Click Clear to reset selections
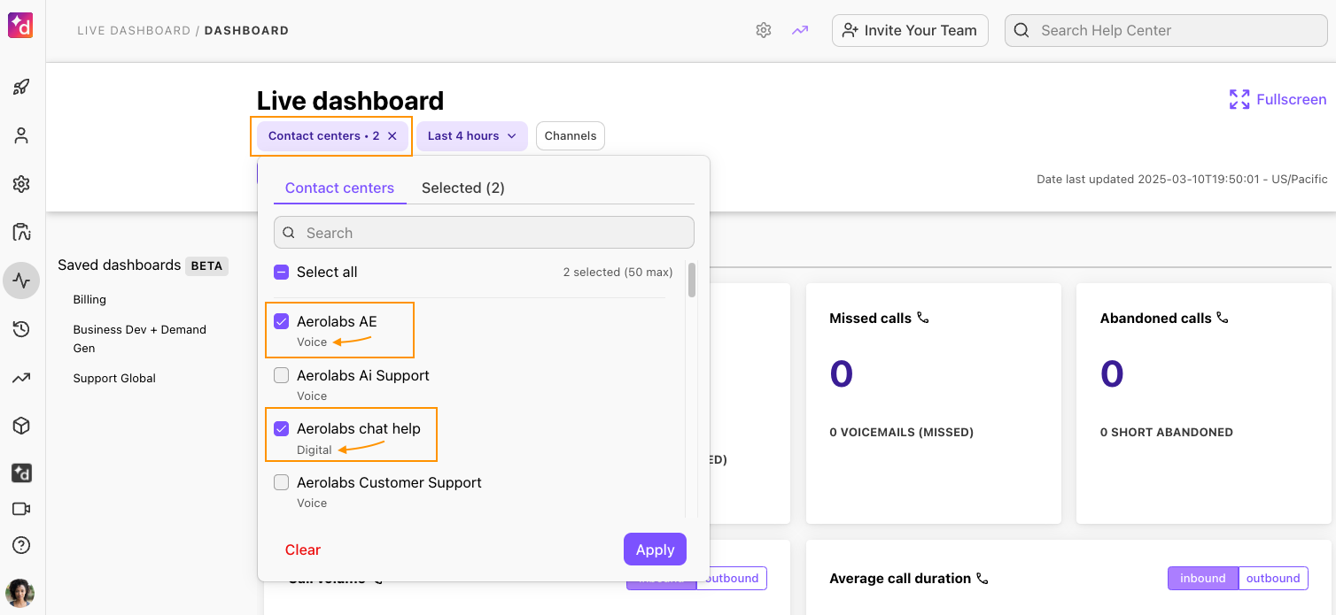1336x615 pixels. (x=302, y=550)
